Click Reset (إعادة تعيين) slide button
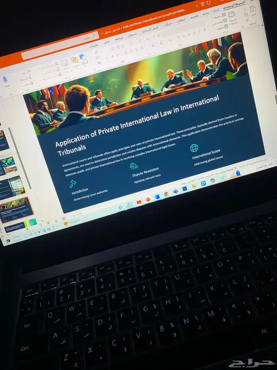The width and height of the screenshot is (277, 370). pyautogui.click(x=219, y=22)
